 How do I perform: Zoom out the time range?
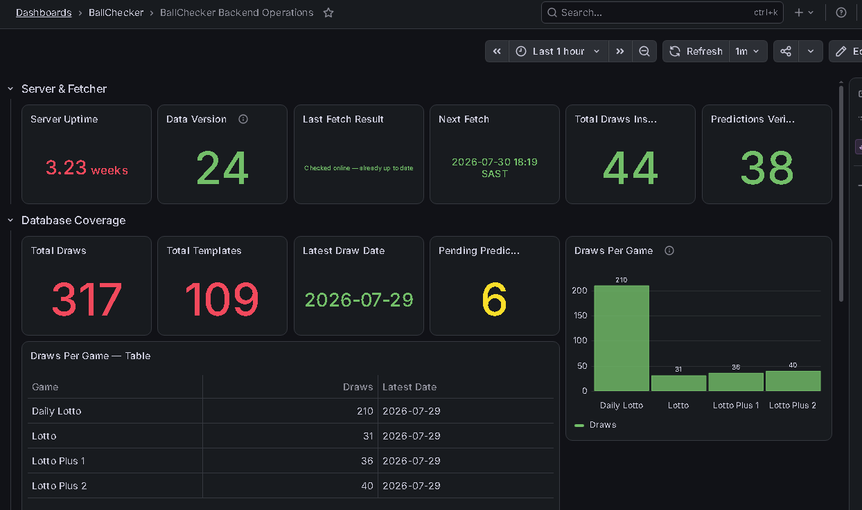pyautogui.click(x=644, y=51)
